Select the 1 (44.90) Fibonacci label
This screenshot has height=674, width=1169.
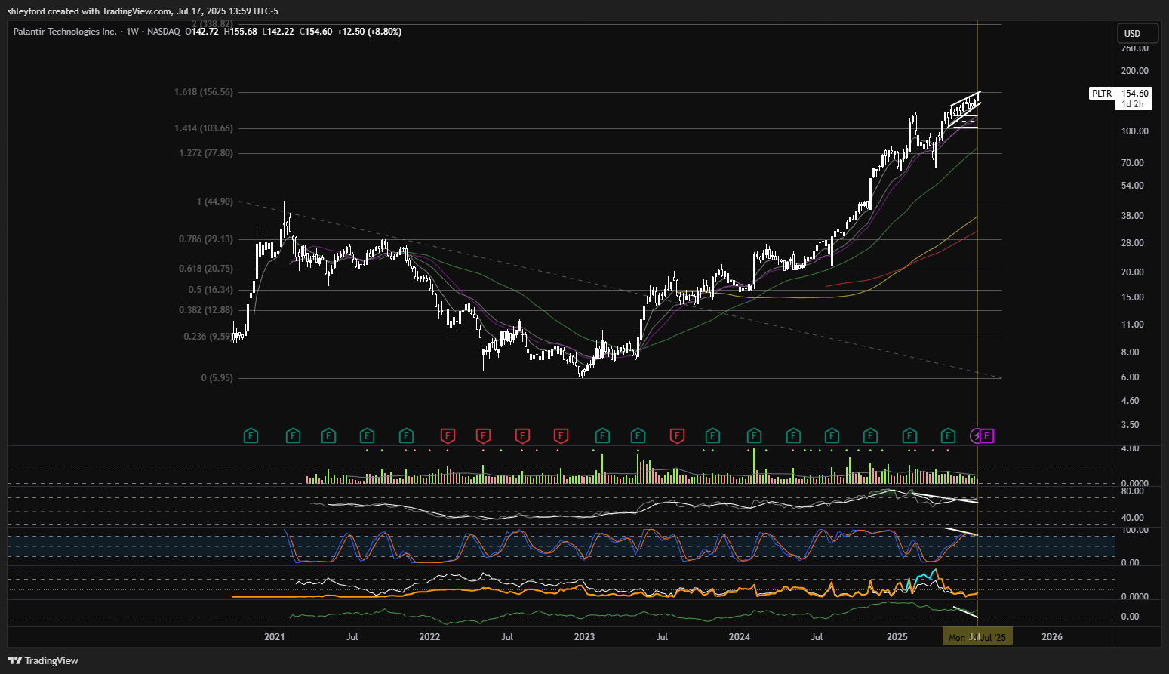pos(215,202)
